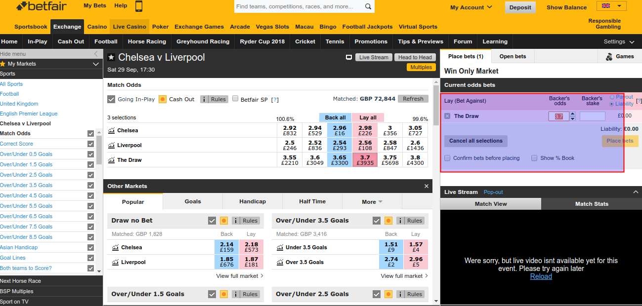Open the My Account dropdown

click(x=471, y=7)
